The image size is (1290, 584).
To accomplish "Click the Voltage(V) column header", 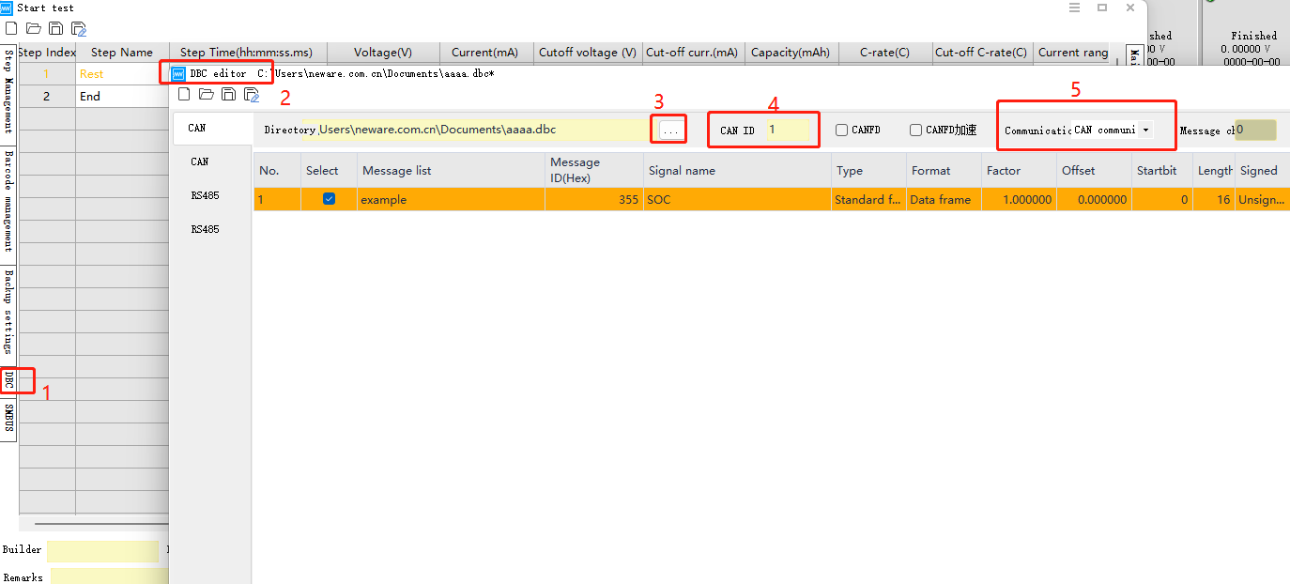I will click(x=382, y=53).
